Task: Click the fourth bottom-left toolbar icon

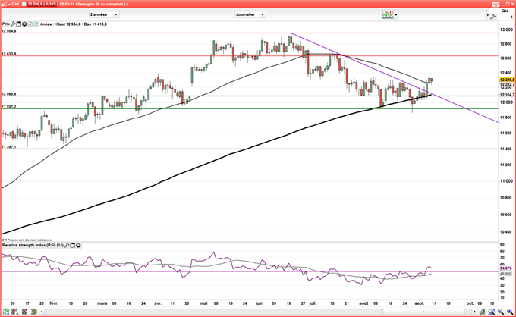Action: (x=33, y=312)
